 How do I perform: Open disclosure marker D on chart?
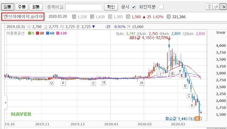pos(186,86)
